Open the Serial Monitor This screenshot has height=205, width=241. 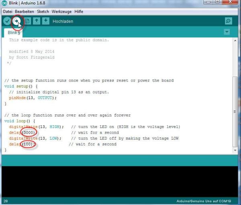(228, 21)
